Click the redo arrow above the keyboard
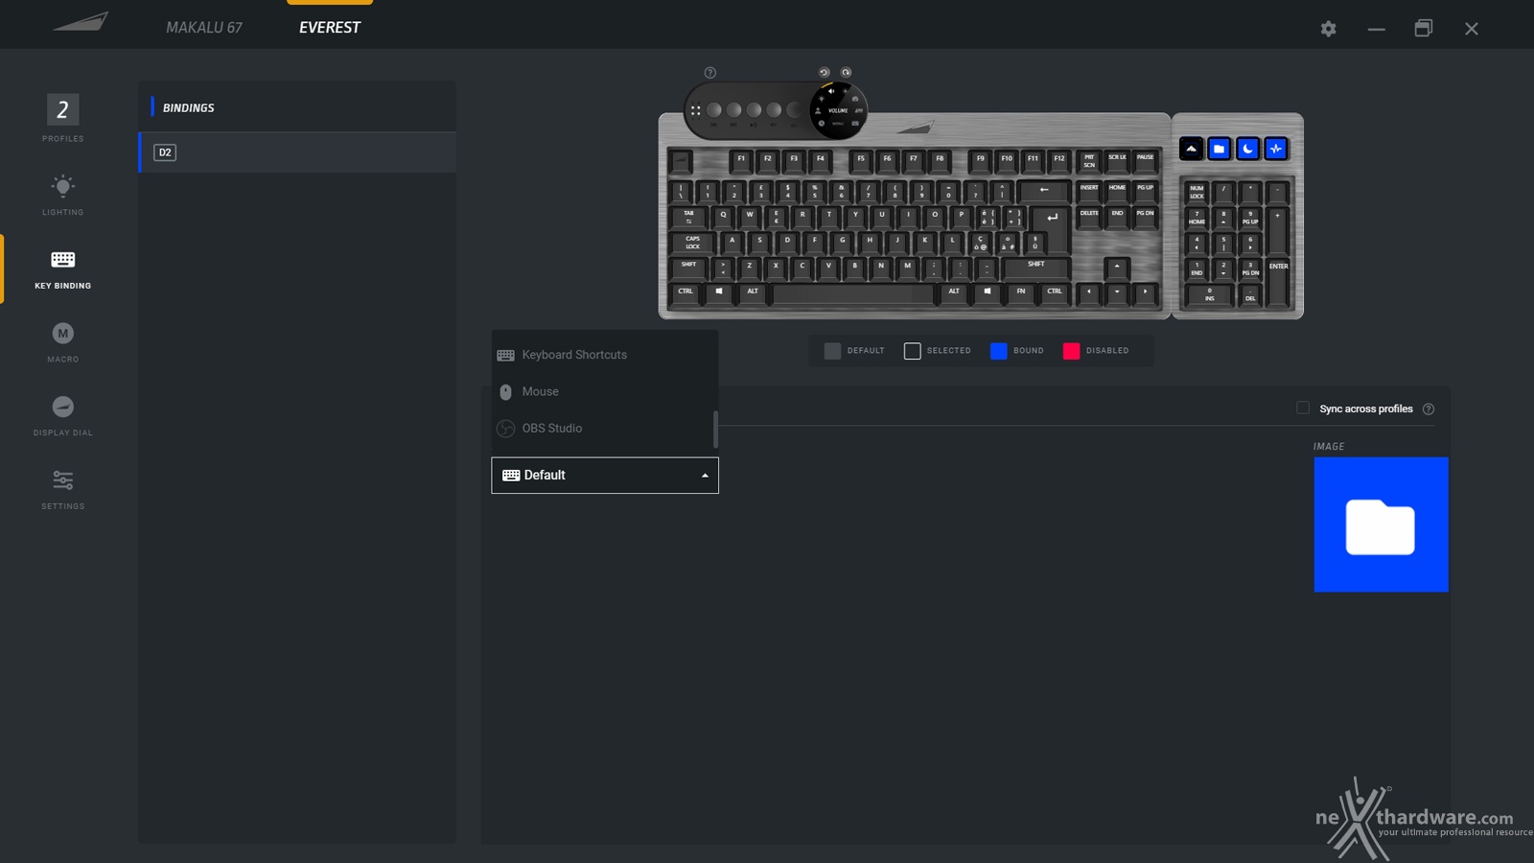This screenshot has width=1534, height=863. (846, 73)
